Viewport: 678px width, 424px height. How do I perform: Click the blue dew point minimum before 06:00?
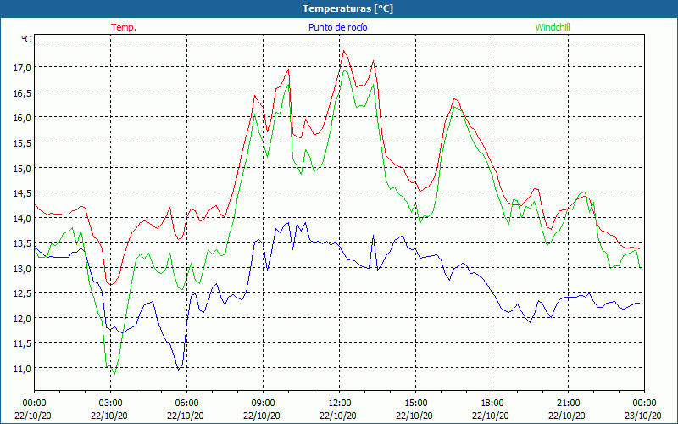(x=178, y=370)
